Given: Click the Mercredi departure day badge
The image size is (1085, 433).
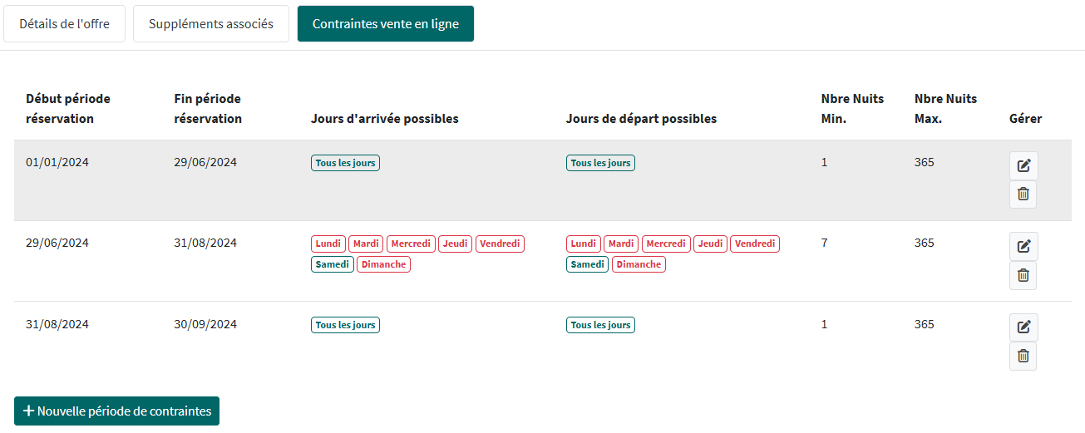Looking at the screenshot, I should tap(666, 244).
